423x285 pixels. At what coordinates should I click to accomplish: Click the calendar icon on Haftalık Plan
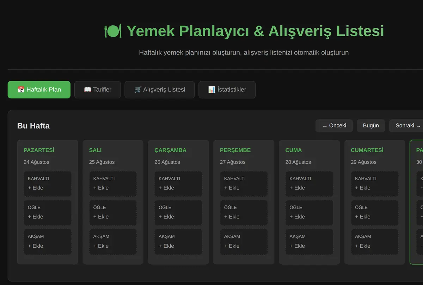(x=21, y=90)
